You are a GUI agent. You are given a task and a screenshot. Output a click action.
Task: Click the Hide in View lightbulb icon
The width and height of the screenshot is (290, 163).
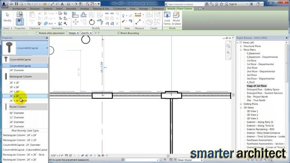123,15
